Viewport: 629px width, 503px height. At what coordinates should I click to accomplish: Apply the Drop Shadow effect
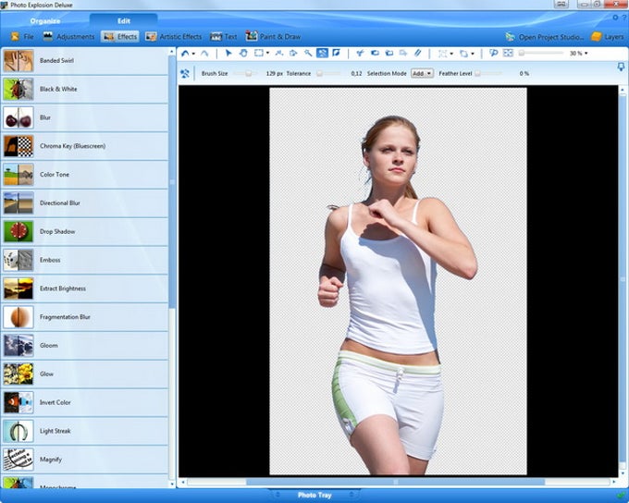(85, 231)
